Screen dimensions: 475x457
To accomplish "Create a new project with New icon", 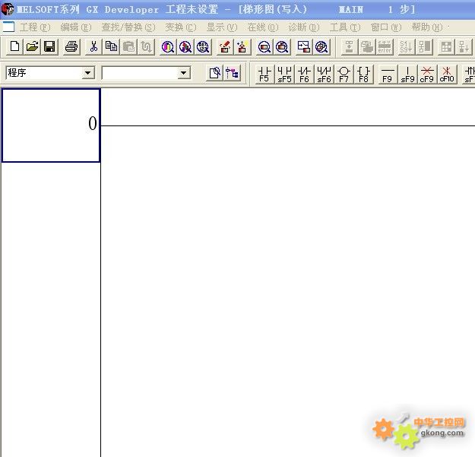I will point(14,46).
